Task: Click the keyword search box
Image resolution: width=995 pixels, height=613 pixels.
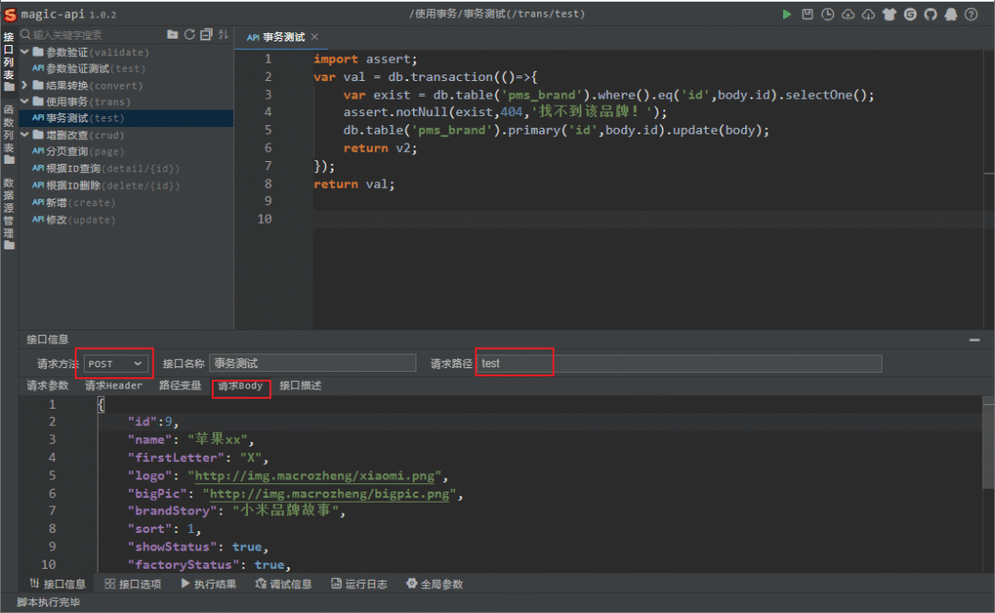Action: click(92, 34)
